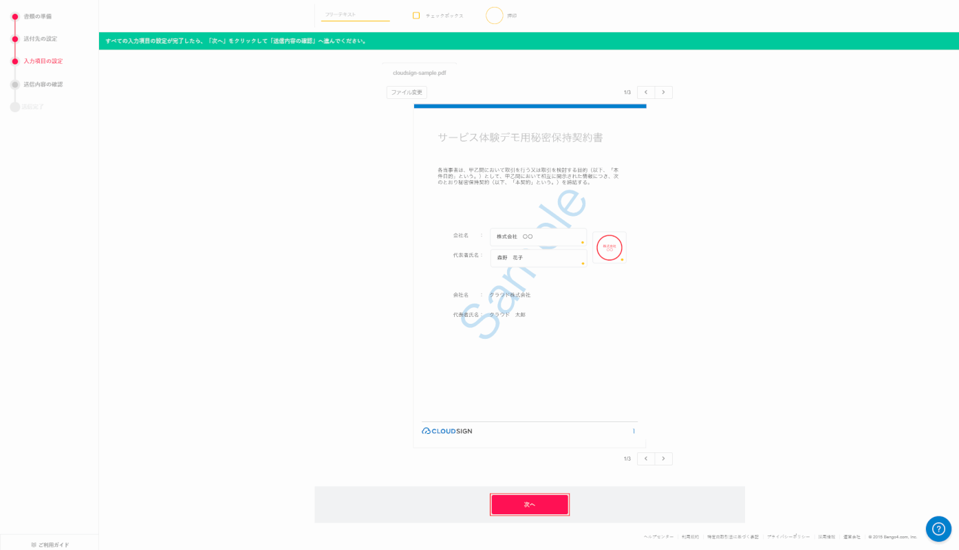Click the 入力項目の設定 step indicator dot

coord(14,60)
